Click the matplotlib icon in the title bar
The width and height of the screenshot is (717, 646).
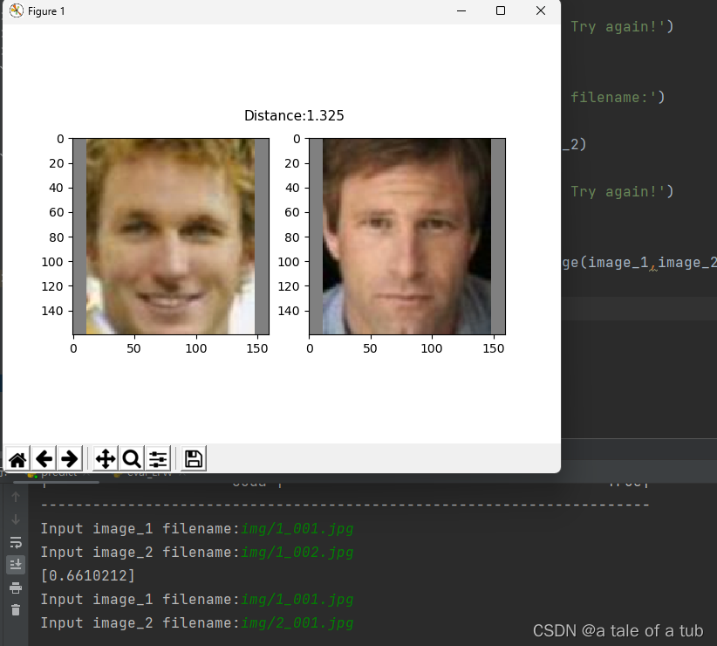click(16, 10)
